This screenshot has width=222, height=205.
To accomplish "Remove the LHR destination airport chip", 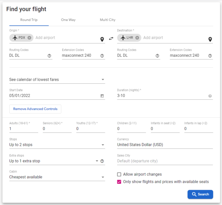I will [x=137, y=38].
